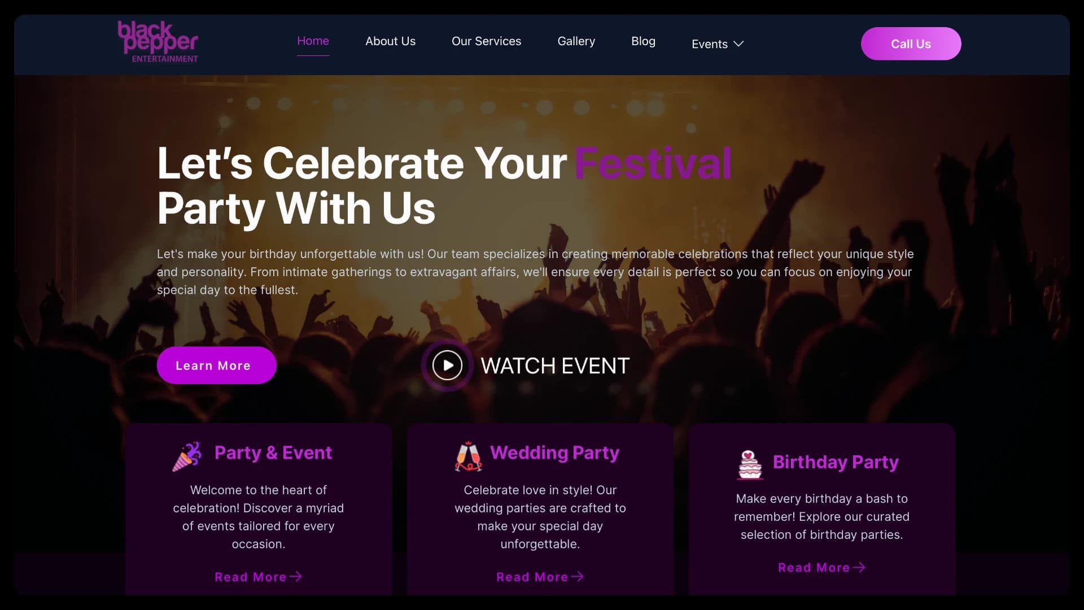The image size is (1084, 610).
Task: Go to Our Services
Action: click(486, 41)
